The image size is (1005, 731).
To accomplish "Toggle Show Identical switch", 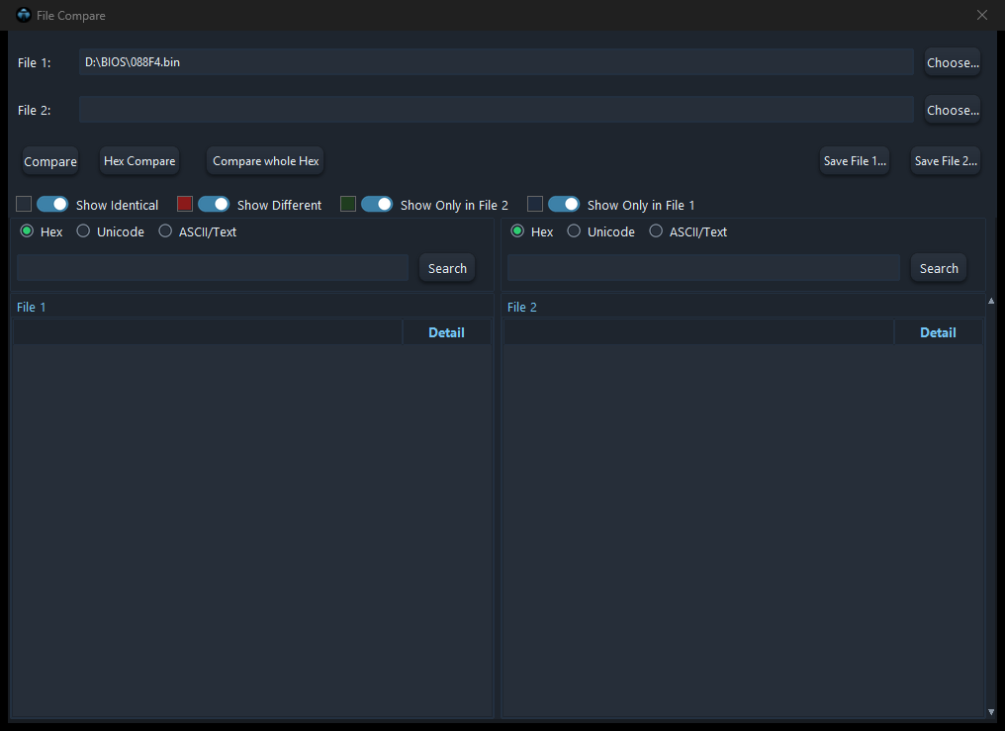I will click(52, 205).
